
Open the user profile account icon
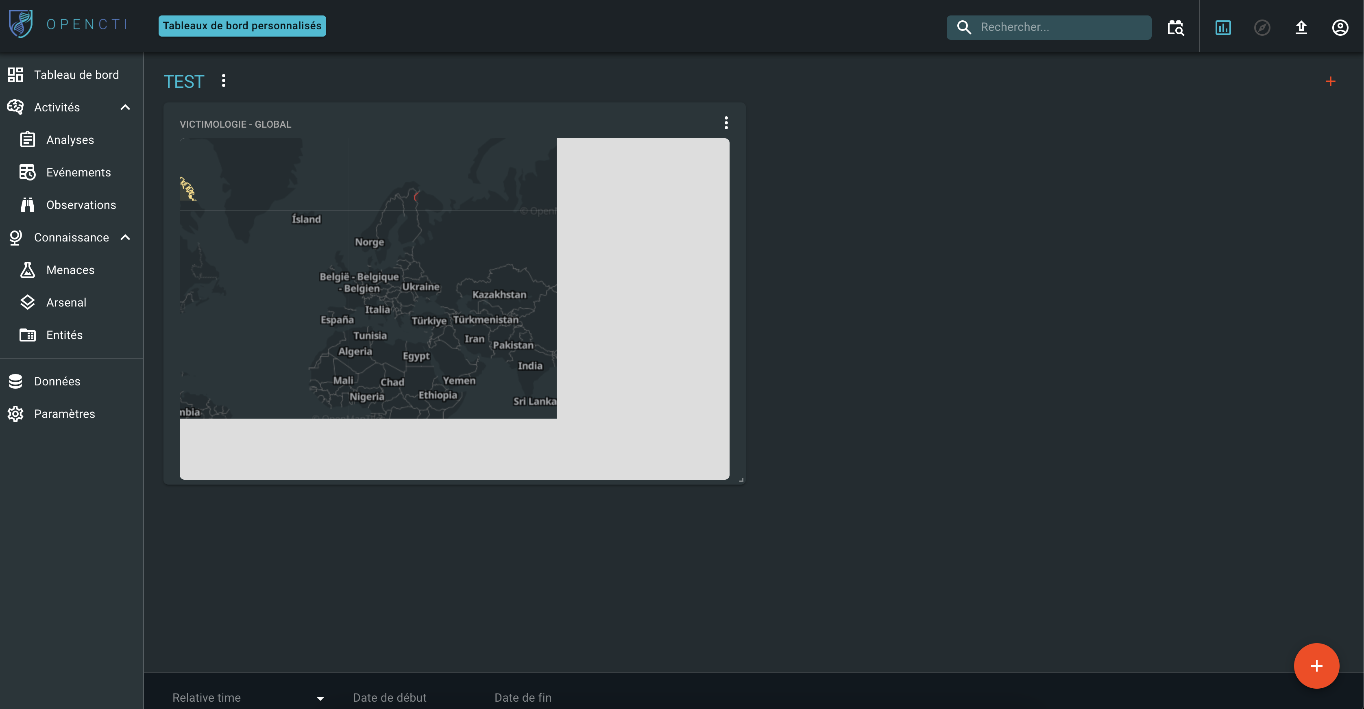(1340, 28)
